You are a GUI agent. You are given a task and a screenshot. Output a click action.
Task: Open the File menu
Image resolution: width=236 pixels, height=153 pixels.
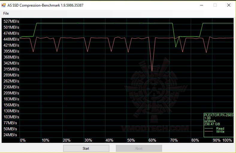(x=6, y=13)
